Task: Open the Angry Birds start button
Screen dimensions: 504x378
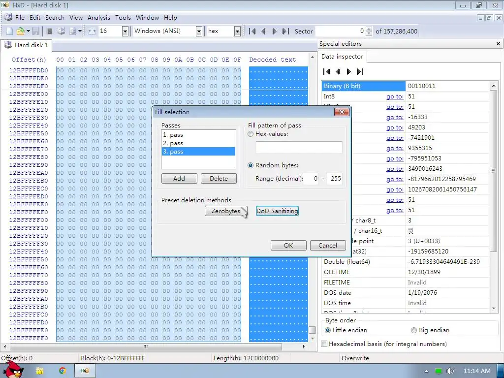Action: (x=12, y=369)
